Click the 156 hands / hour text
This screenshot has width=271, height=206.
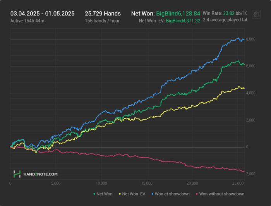[x=102, y=21]
